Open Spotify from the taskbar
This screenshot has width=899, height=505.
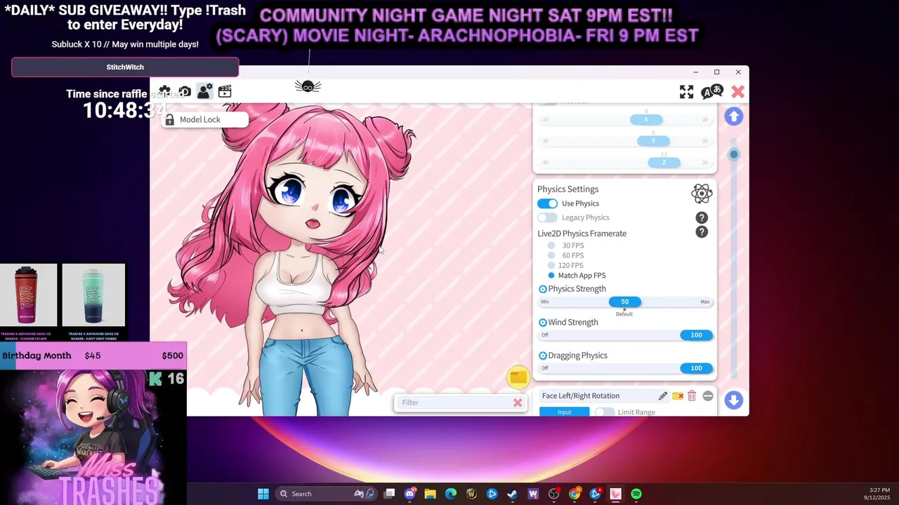coord(636,494)
